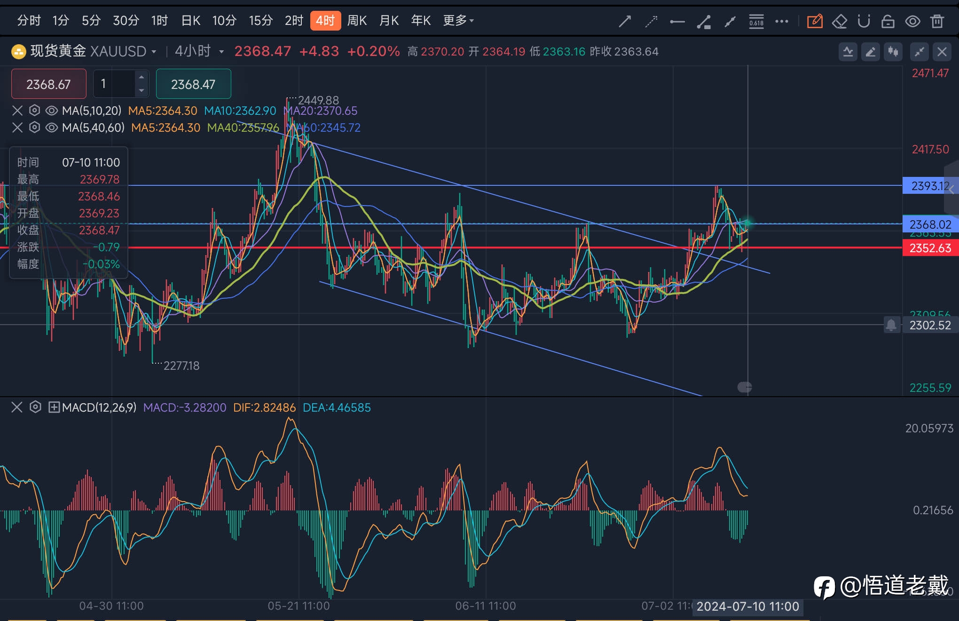Select the horizontal line drawing tool
The image size is (959, 621).
pyautogui.click(x=677, y=21)
